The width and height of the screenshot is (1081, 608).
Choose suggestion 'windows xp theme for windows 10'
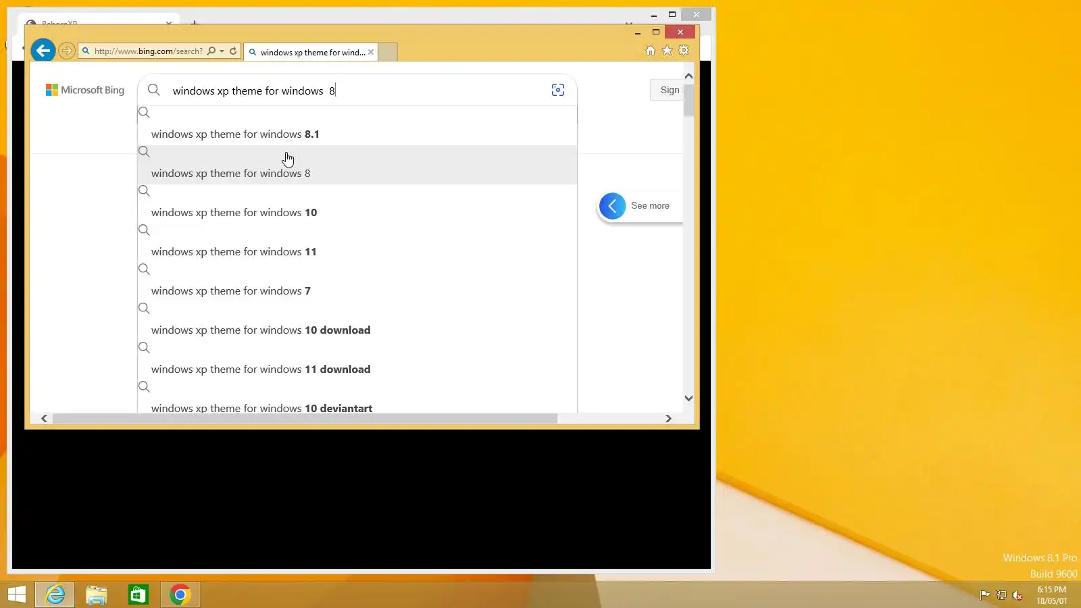357,204
